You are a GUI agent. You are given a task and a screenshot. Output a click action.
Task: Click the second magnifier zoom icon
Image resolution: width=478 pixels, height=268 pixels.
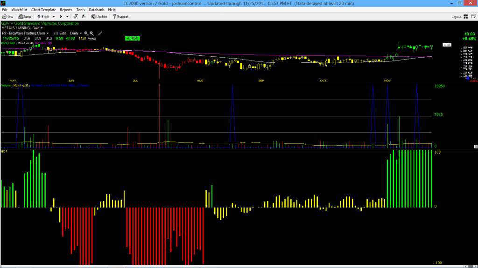pos(92,33)
